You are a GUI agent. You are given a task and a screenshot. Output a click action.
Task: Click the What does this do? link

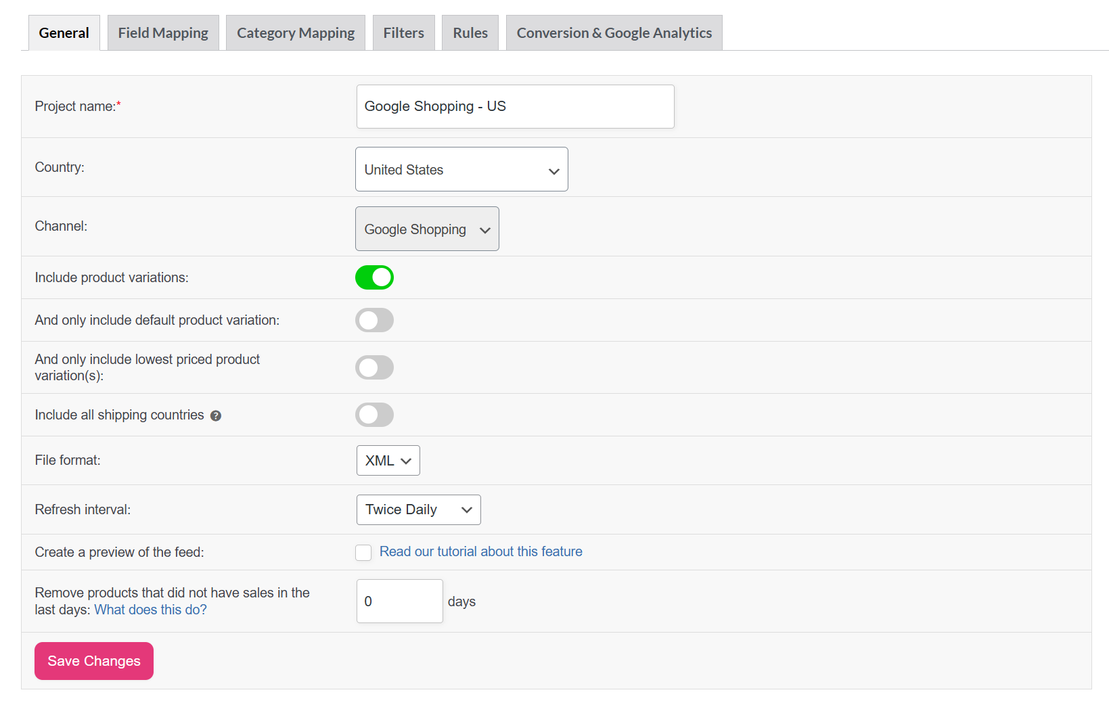click(x=150, y=610)
